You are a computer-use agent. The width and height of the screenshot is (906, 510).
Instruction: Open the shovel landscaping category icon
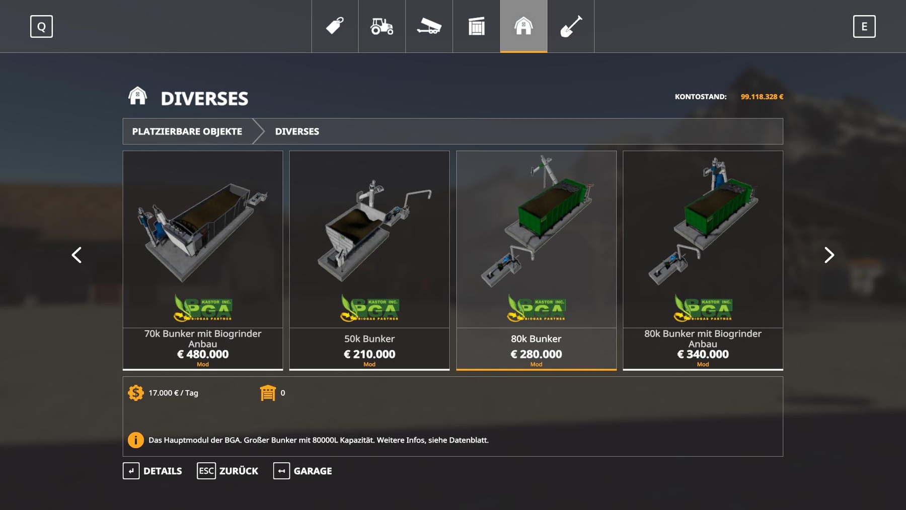pos(571,26)
